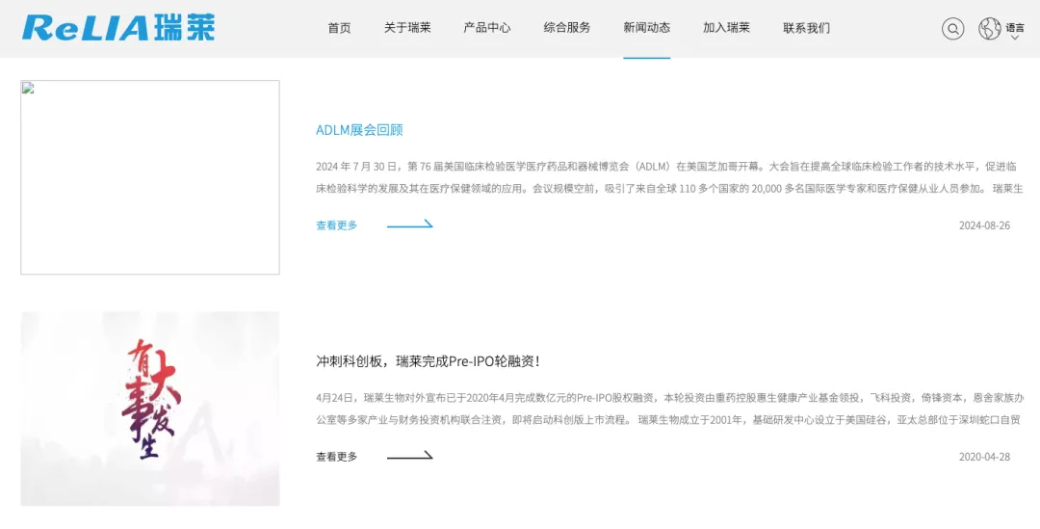Open the search magnifier icon
The width and height of the screenshot is (1040, 529).
pos(953,29)
